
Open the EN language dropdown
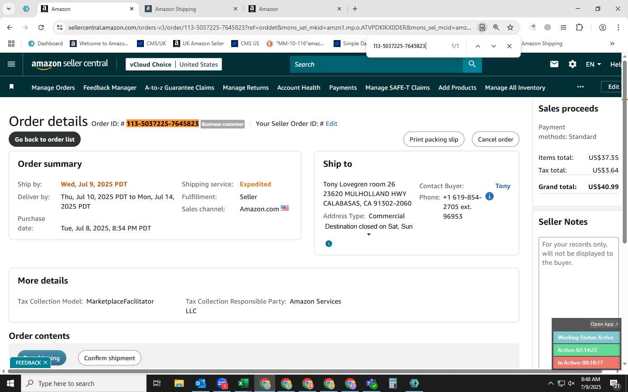coord(593,64)
